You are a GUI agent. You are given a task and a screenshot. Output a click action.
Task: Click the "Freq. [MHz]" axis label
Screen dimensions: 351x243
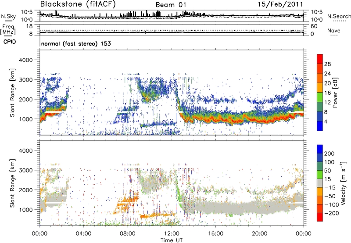(x=8, y=30)
